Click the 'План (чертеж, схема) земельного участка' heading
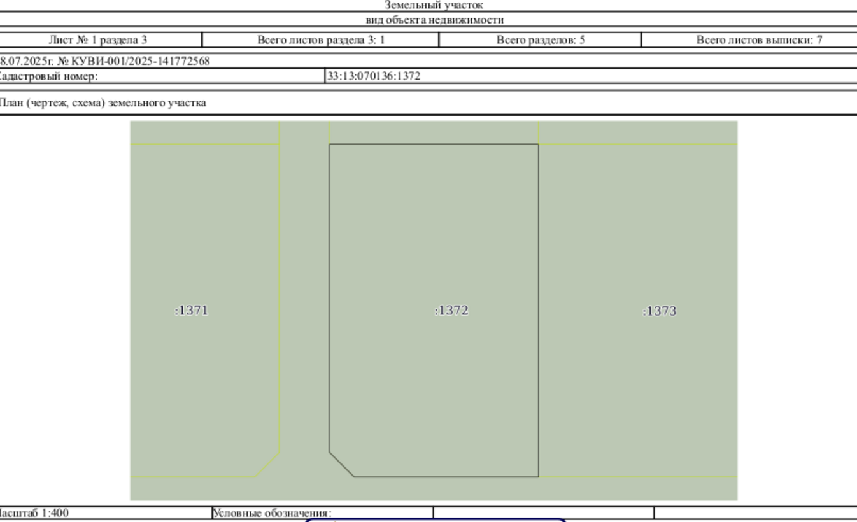Viewport: 857px width, 522px height. 103,102
